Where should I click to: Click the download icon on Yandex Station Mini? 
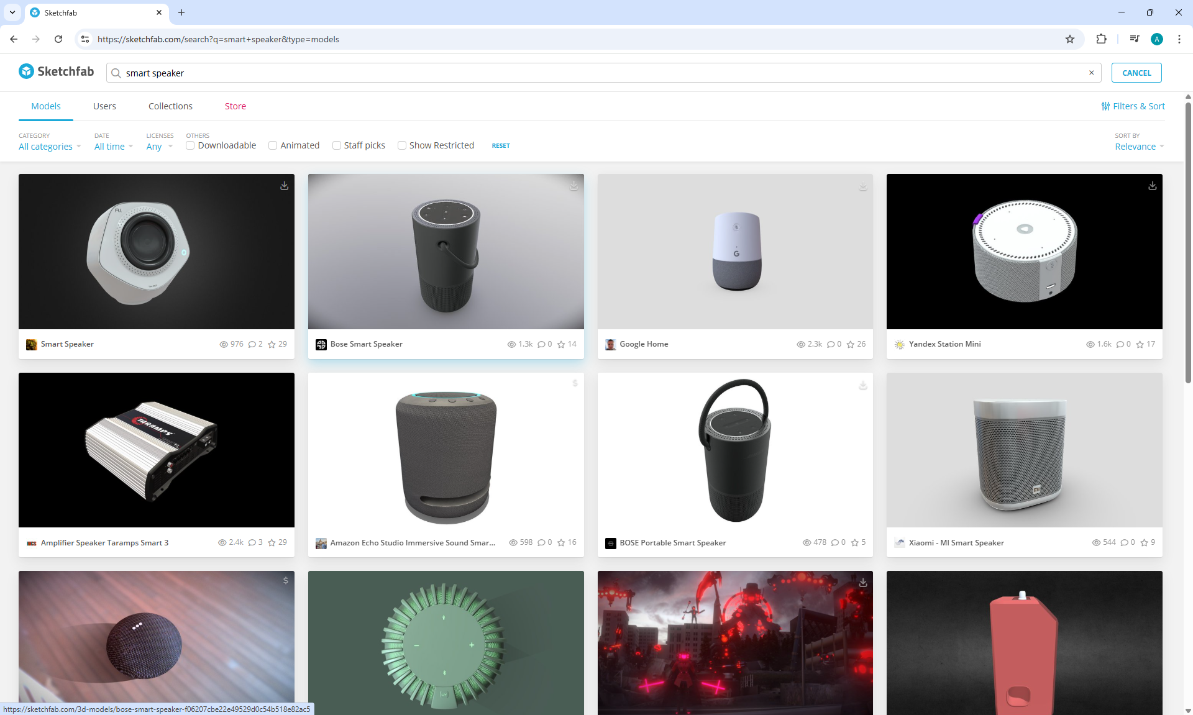1152,186
